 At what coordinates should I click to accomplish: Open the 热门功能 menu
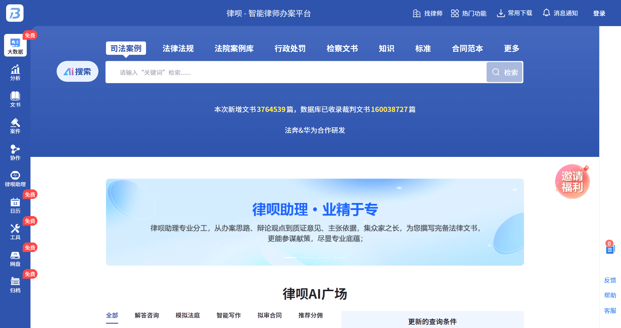469,13
